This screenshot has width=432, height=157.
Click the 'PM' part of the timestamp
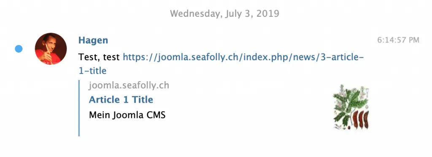(x=413, y=40)
